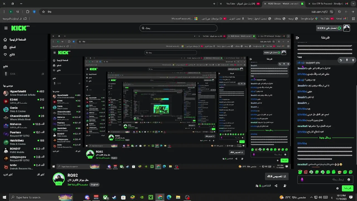Click the new messages divider label
Image resolution: width=357 pixels, height=201 pixels.
click(x=325, y=138)
